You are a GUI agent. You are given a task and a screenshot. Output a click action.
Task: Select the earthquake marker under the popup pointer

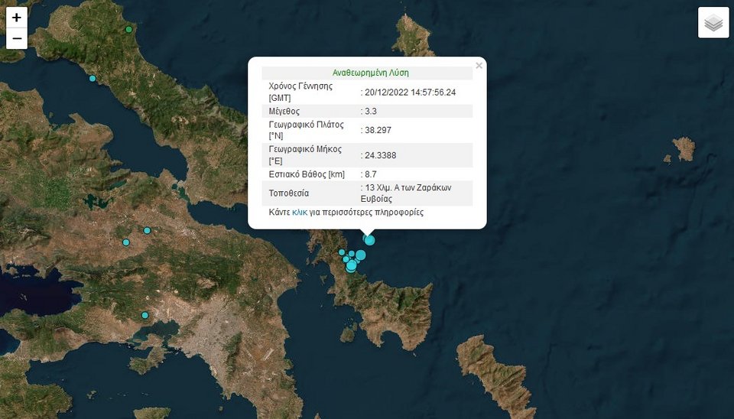370,241
